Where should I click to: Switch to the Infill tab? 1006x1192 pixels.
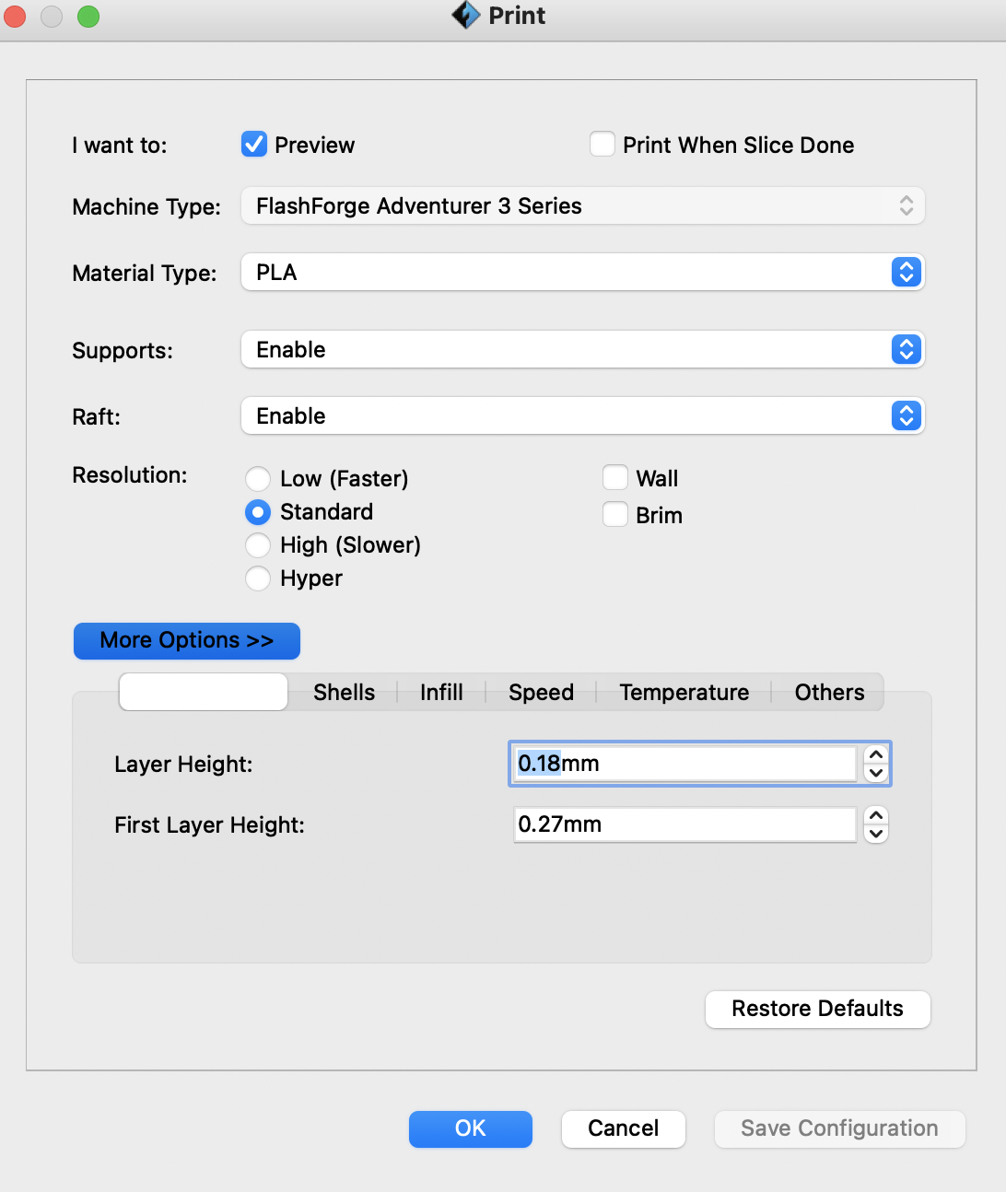tap(441, 693)
